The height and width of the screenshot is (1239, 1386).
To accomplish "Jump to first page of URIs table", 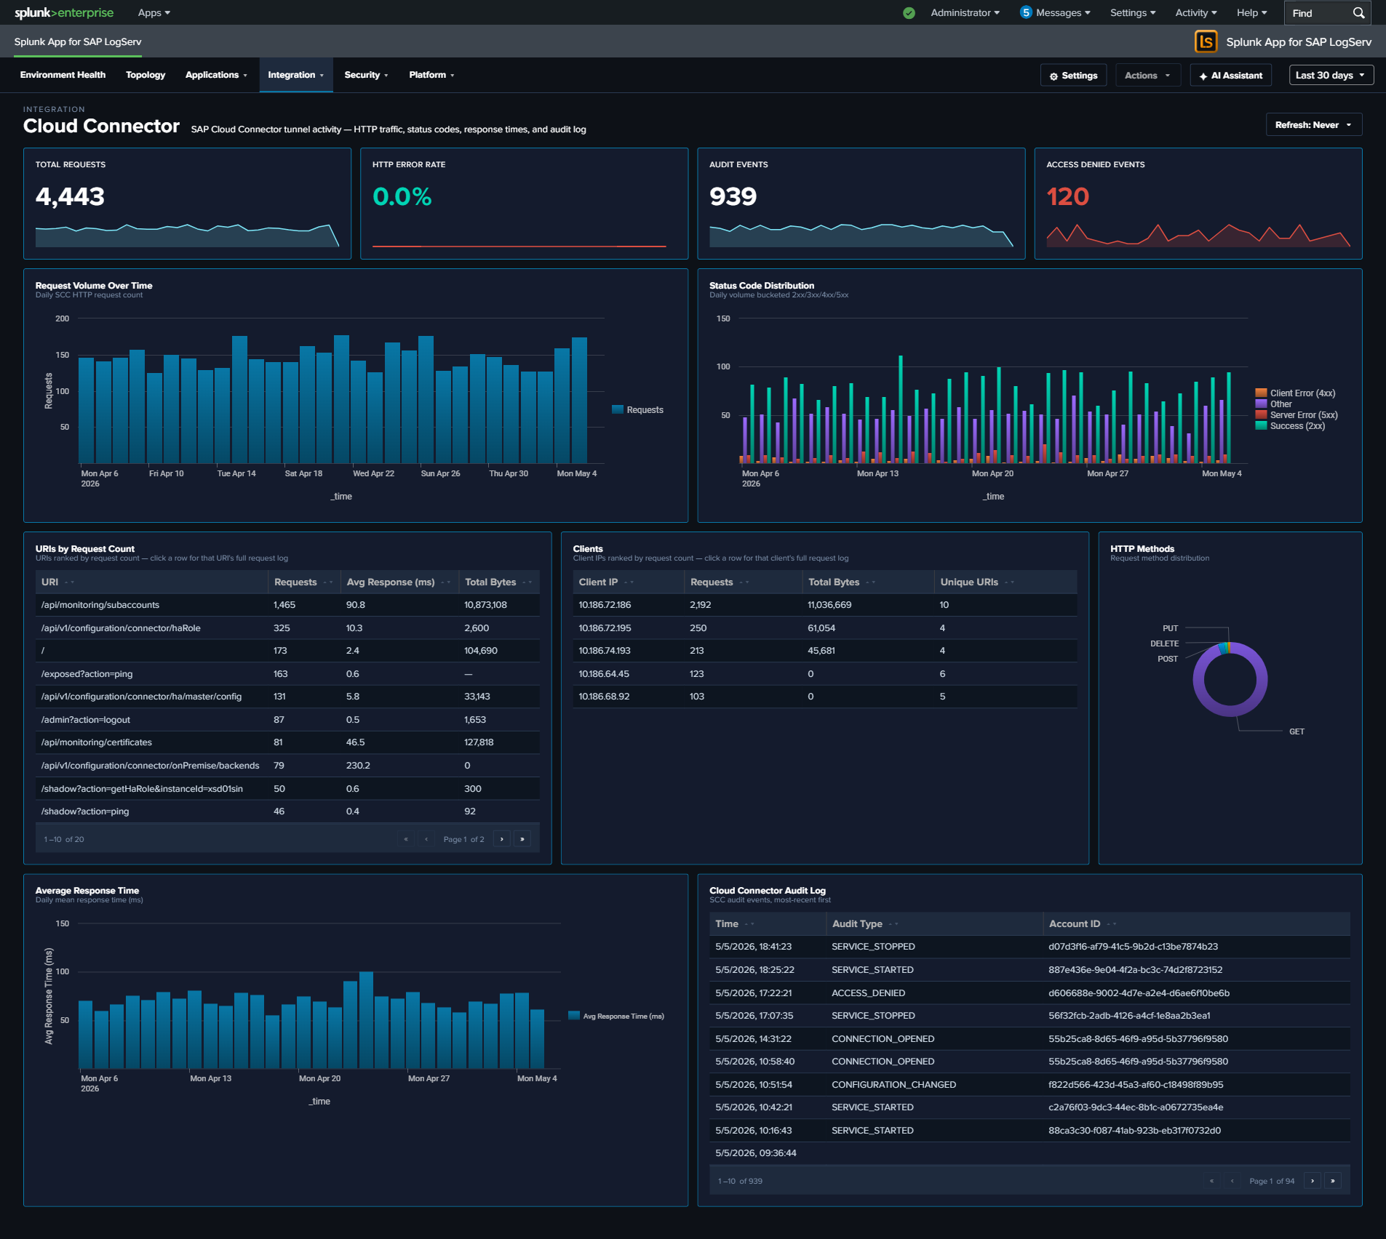I will tap(406, 839).
